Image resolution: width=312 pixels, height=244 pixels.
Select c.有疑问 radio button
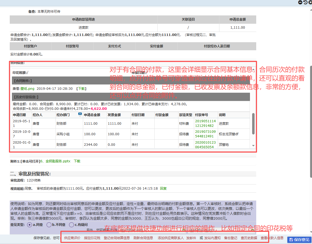(71, 225)
